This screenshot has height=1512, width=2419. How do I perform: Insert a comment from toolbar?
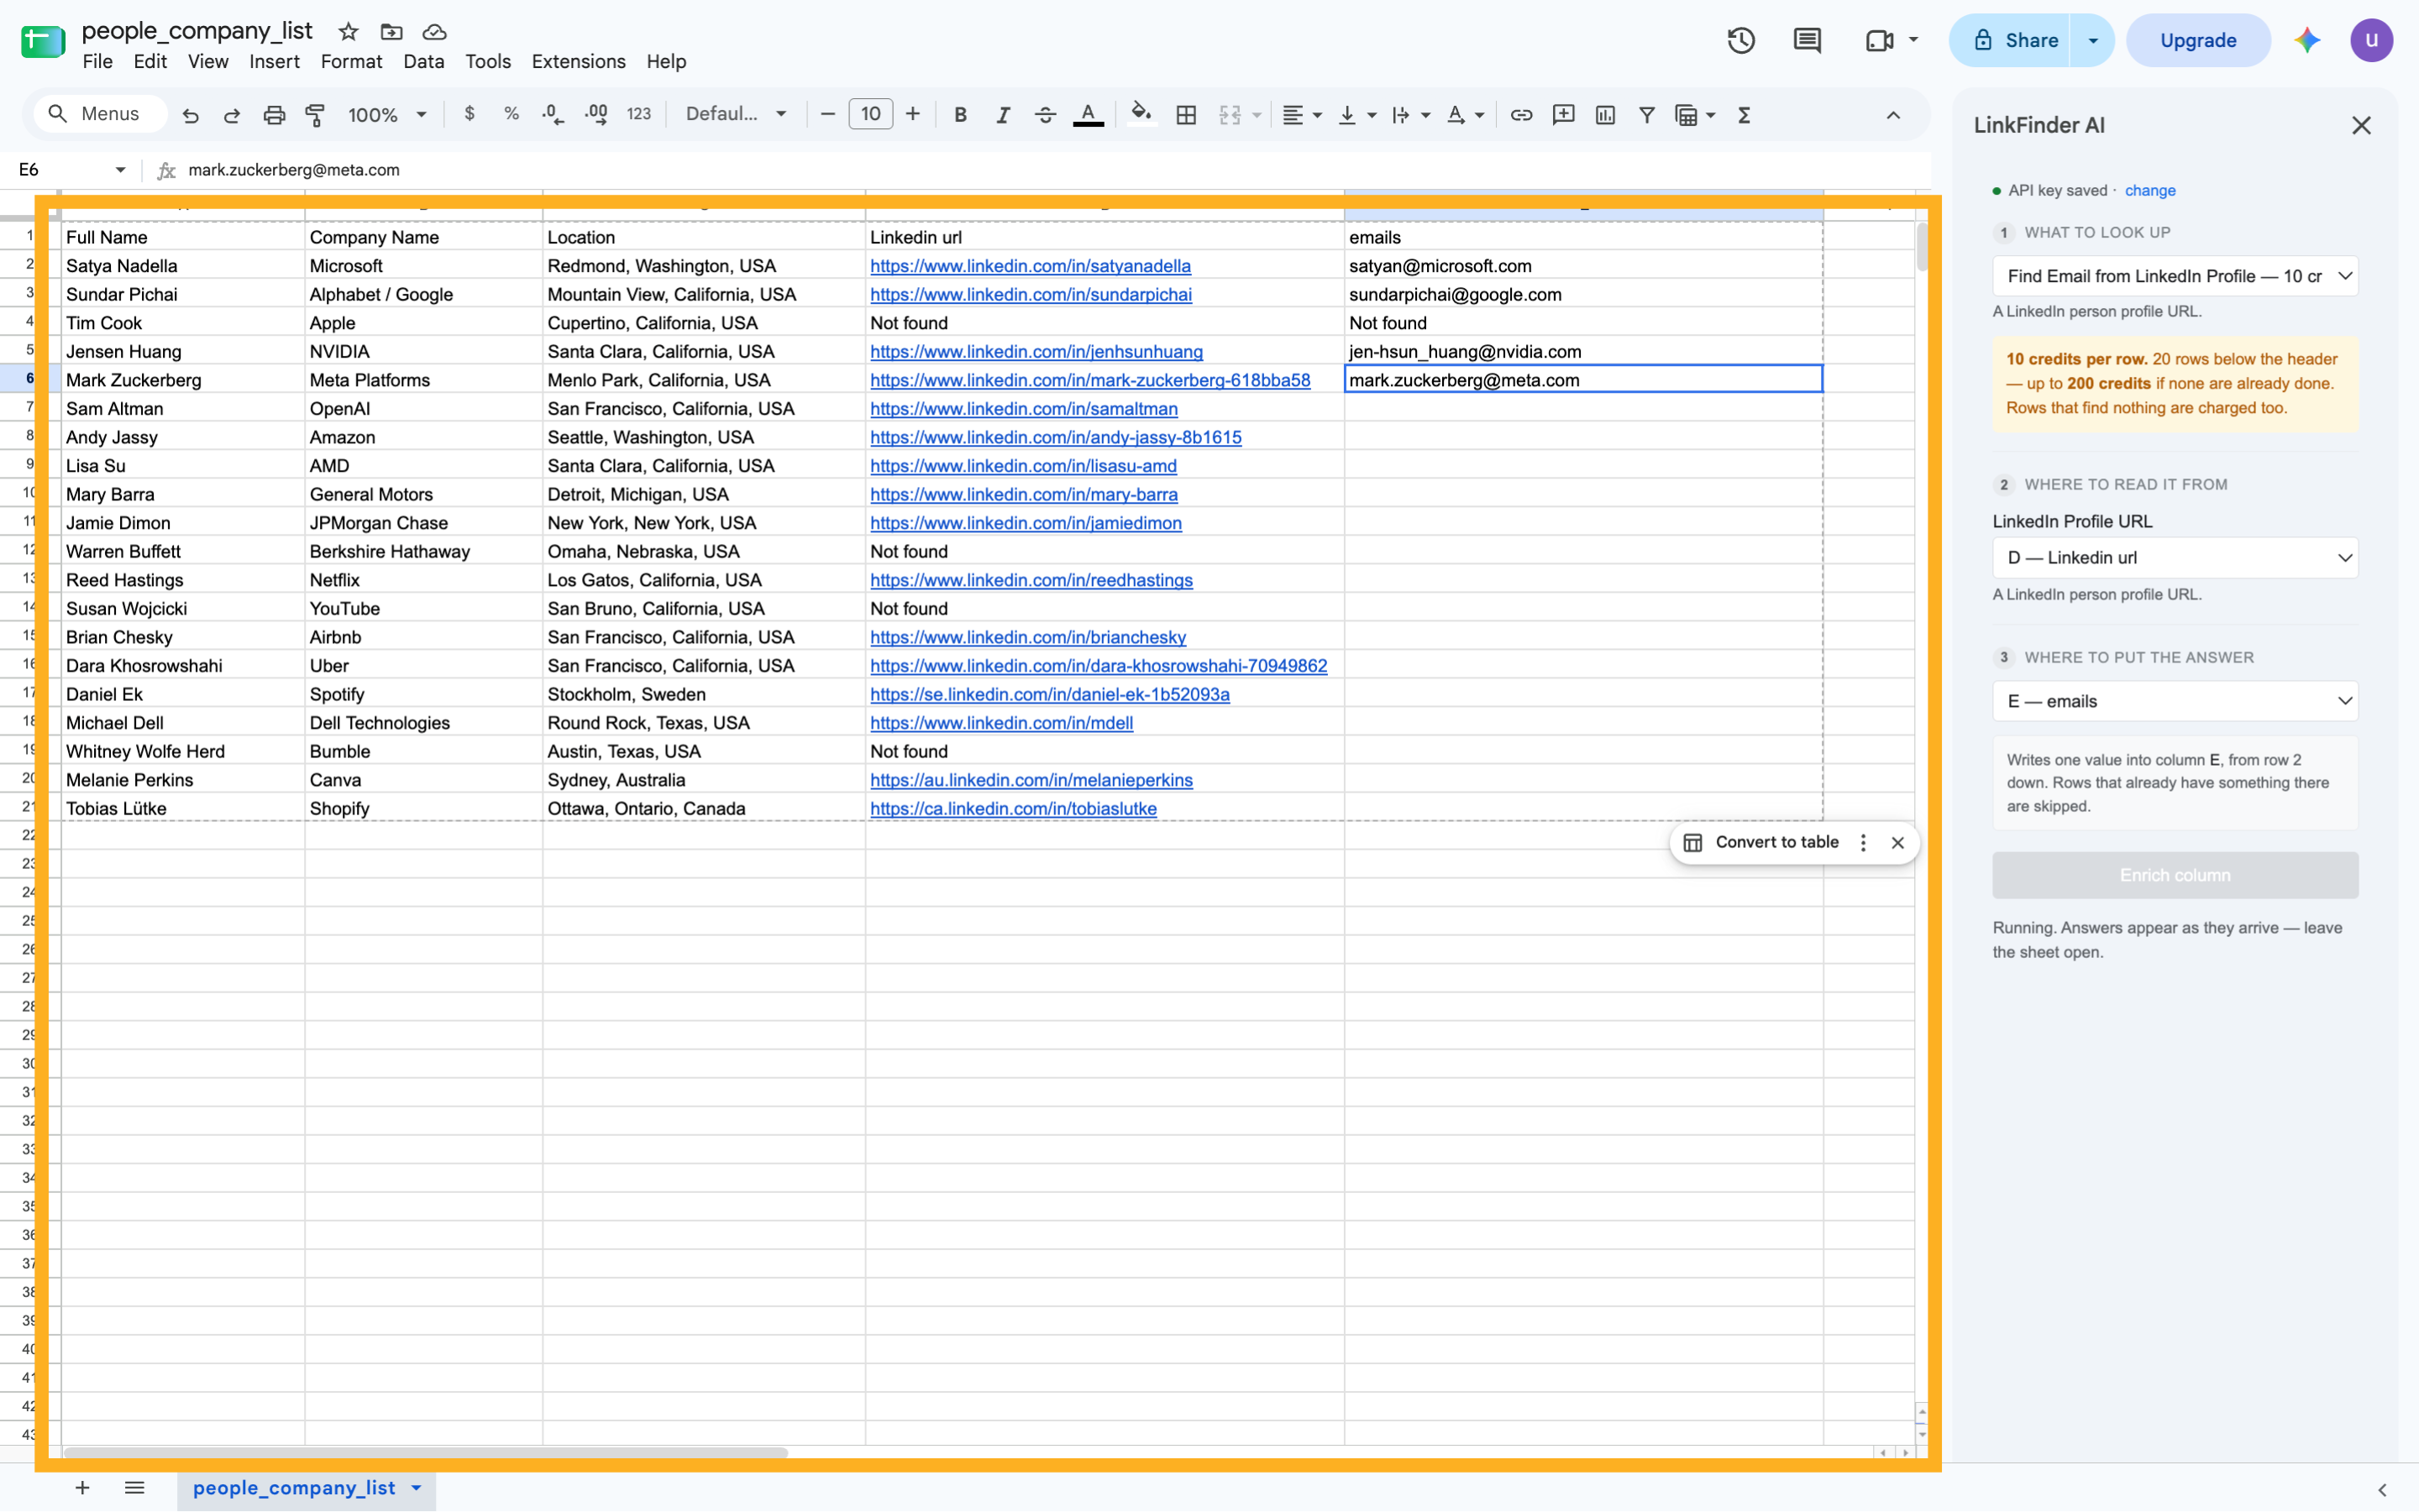tap(1562, 115)
